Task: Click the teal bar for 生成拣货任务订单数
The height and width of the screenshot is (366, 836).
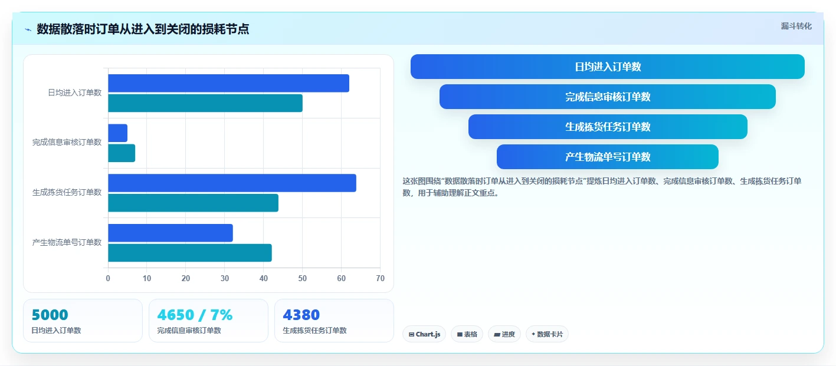Action: coord(193,203)
